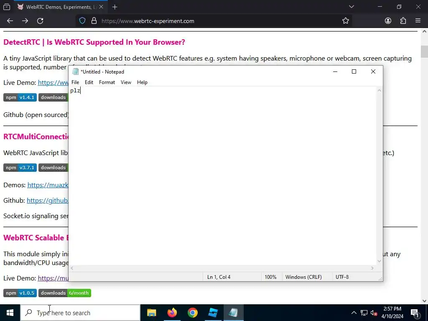This screenshot has width=428, height=321.
Task: Click the browser page scrollbar thumb
Action: click(424, 51)
